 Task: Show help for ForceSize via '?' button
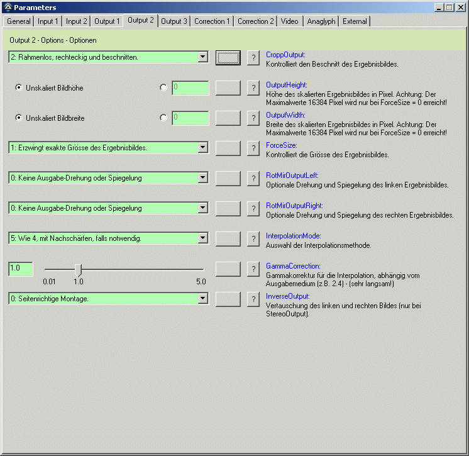pos(253,148)
